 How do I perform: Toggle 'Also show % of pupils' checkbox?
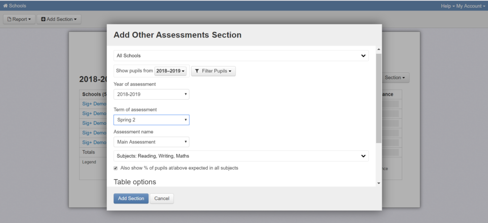pyautogui.click(x=115, y=168)
